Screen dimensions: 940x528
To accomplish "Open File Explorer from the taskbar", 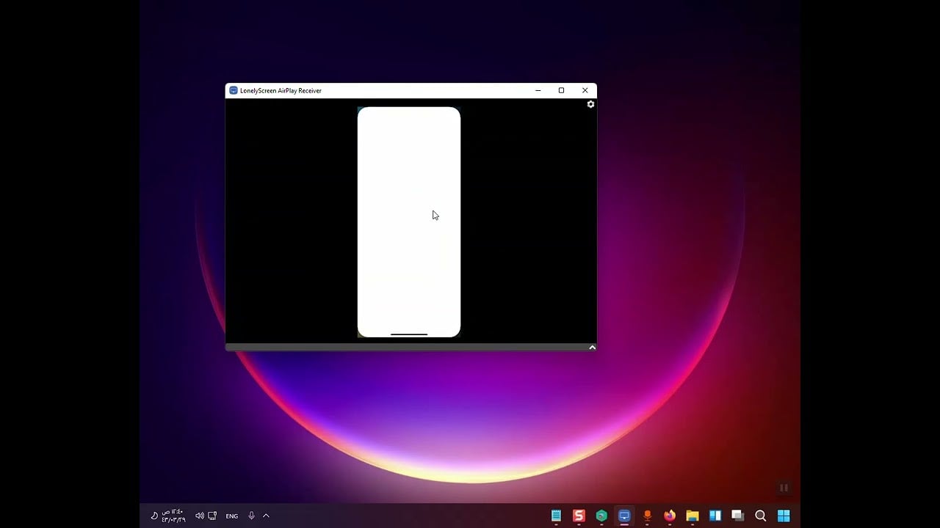I will click(693, 516).
